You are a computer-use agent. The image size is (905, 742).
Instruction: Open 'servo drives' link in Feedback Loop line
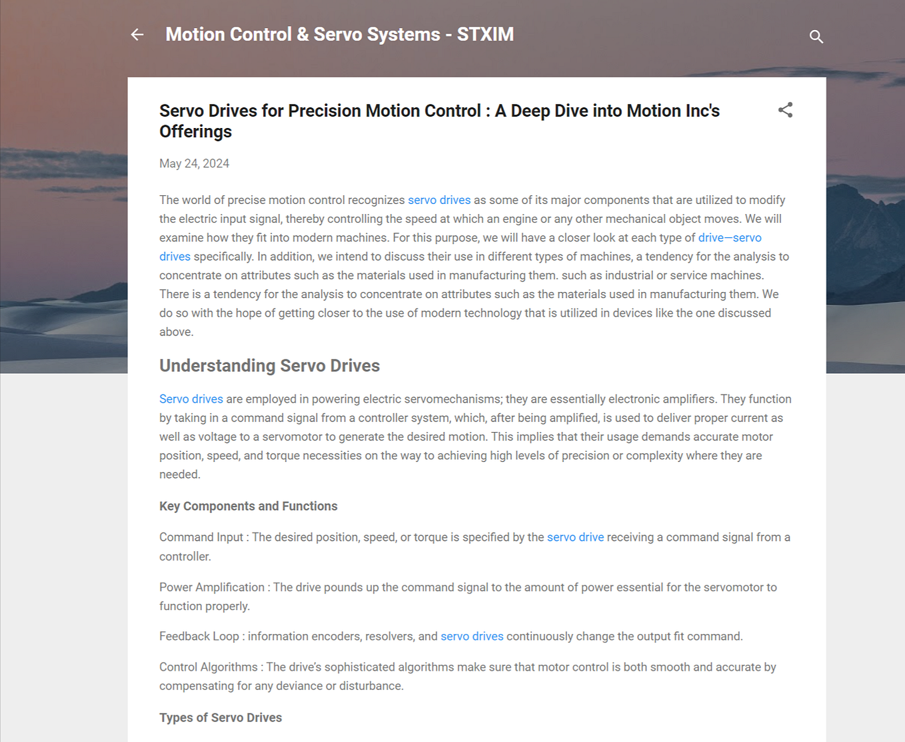coord(472,636)
